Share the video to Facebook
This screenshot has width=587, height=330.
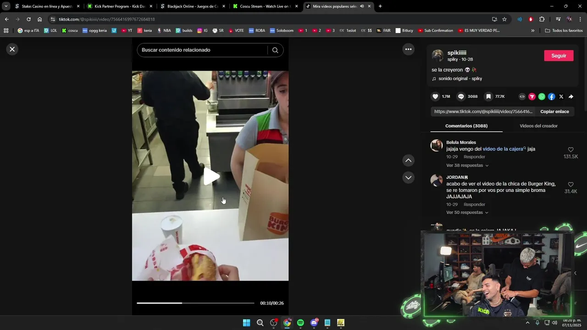point(551,97)
